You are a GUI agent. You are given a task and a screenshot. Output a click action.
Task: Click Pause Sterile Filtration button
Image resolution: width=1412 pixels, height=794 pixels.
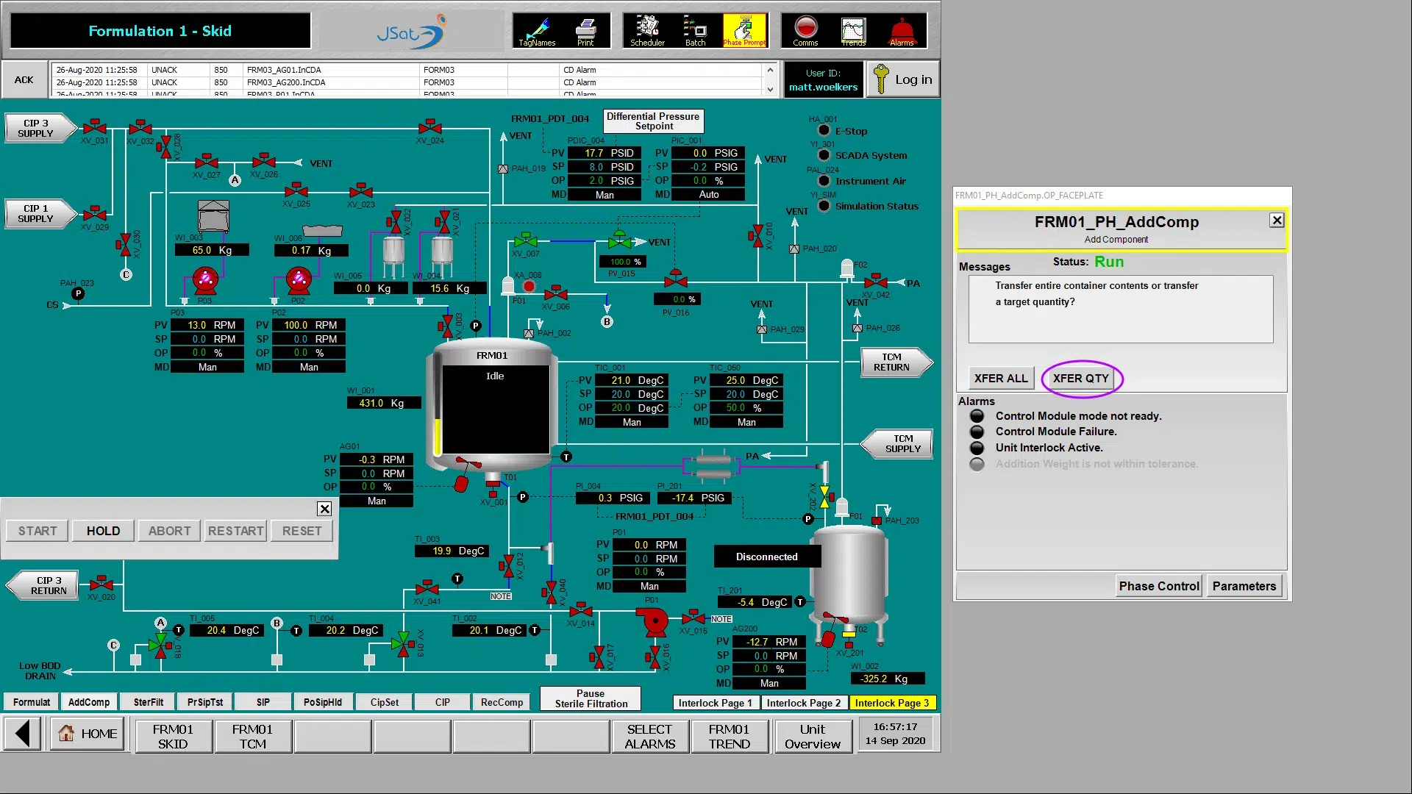click(591, 698)
